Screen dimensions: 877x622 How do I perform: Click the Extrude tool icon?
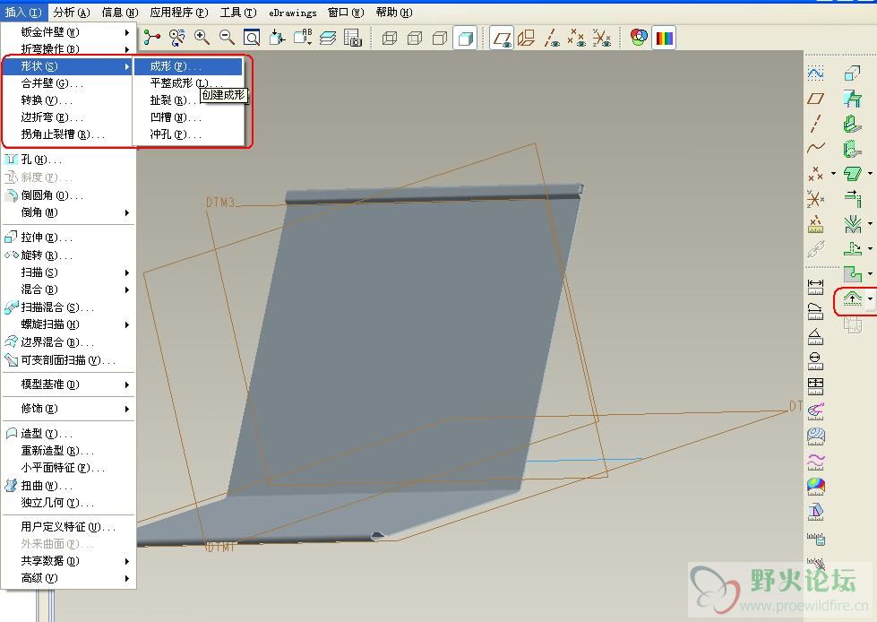853,73
